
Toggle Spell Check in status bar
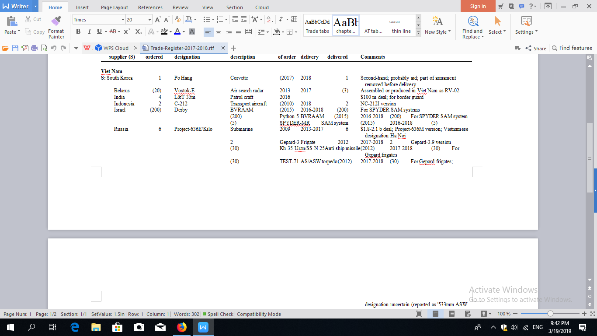coord(218,314)
